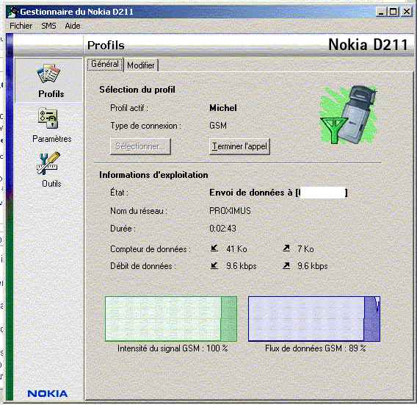Click the Flux de données GSM : 89 % label
Image resolution: width=417 pixels, height=405 pixels.
(x=316, y=348)
